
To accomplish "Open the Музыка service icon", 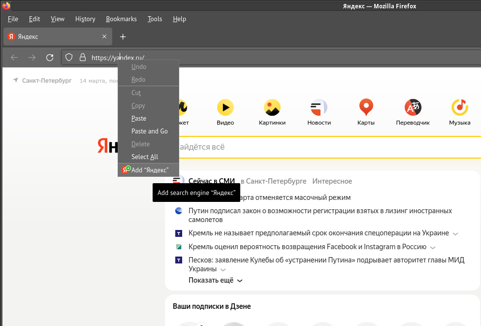I will point(459,107).
